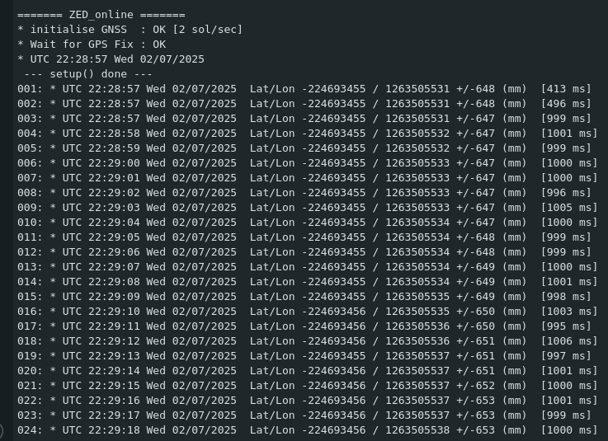
Task: Click log entry number 015
Action: tap(30, 297)
